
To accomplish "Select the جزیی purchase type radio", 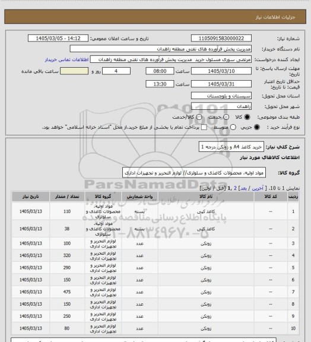I will [257, 127].
